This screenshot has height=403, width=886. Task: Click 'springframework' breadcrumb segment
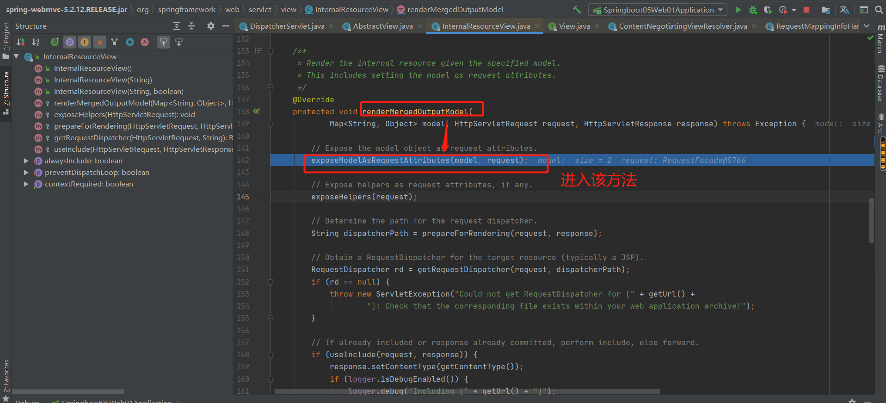pos(186,9)
